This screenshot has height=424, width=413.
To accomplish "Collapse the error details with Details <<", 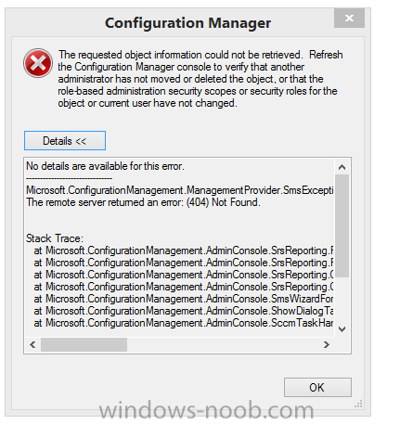I will [65, 141].
